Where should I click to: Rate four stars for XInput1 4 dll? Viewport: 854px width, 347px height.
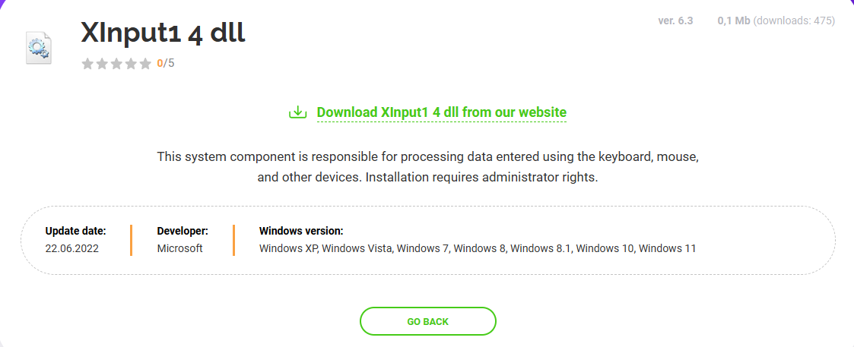(x=131, y=64)
